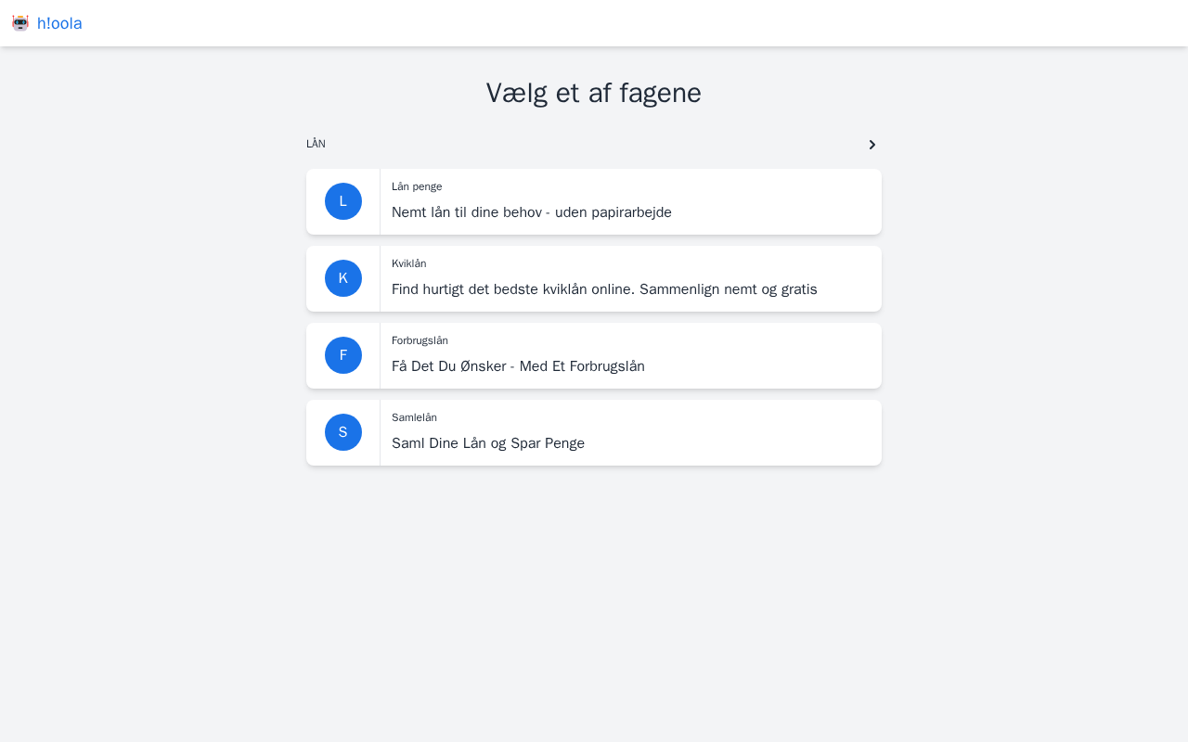Viewport: 1188px width, 742px height.
Task: Click "Saml Dine Lån og Spar Penge"
Action: (488, 443)
